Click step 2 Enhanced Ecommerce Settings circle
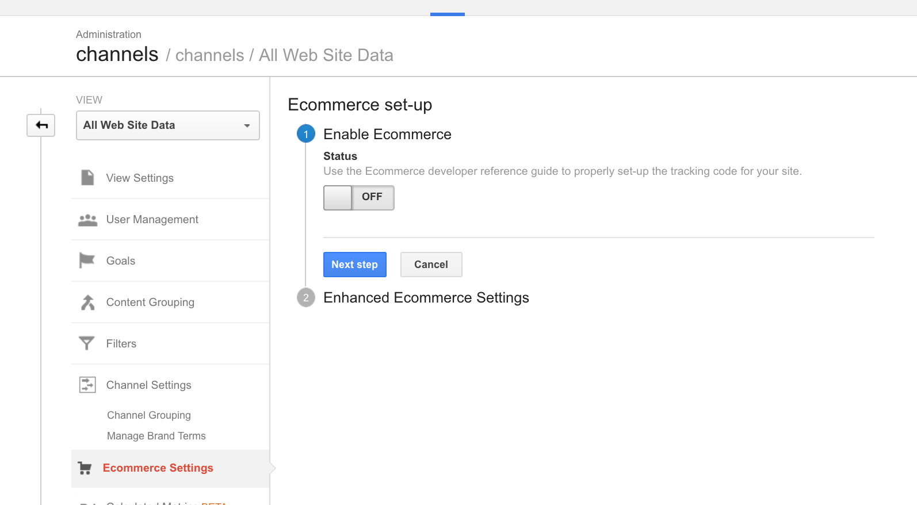Image resolution: width=917 pixels, height=505 pixels. pyautogui.click(x=306, y=297)
